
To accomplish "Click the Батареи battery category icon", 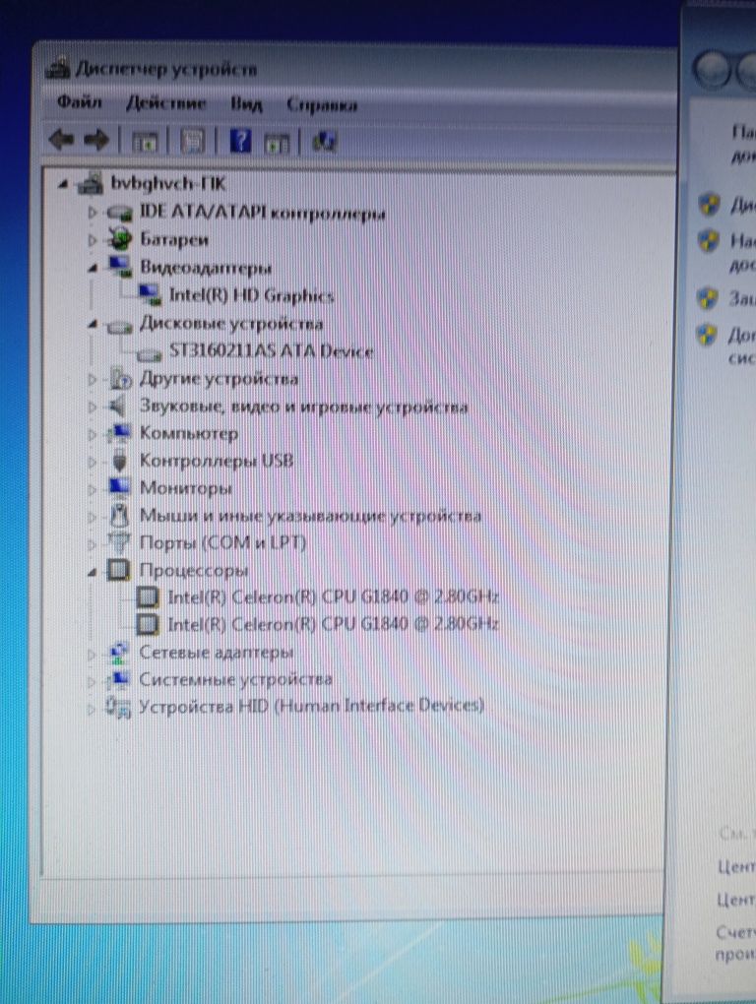I will 119,239.
